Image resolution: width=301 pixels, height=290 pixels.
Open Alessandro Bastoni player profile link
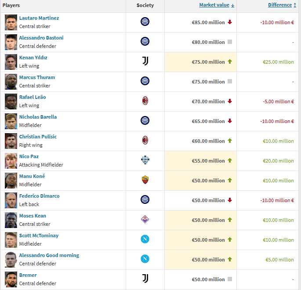tap(41, 38)
